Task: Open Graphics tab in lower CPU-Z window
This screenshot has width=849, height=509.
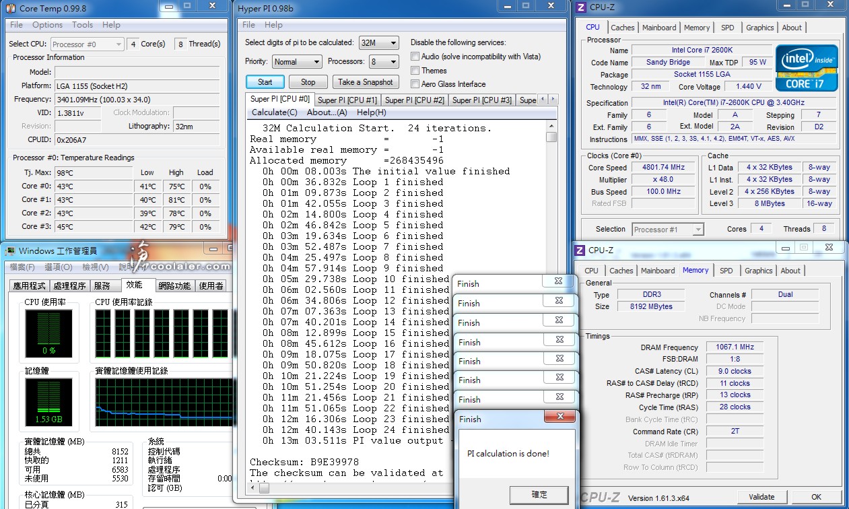Action: tap(758, 271)
